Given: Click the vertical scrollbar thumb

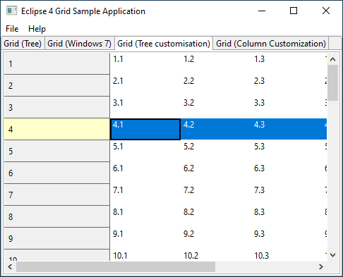Looking at the screenshot, I should tap(332, 82).
